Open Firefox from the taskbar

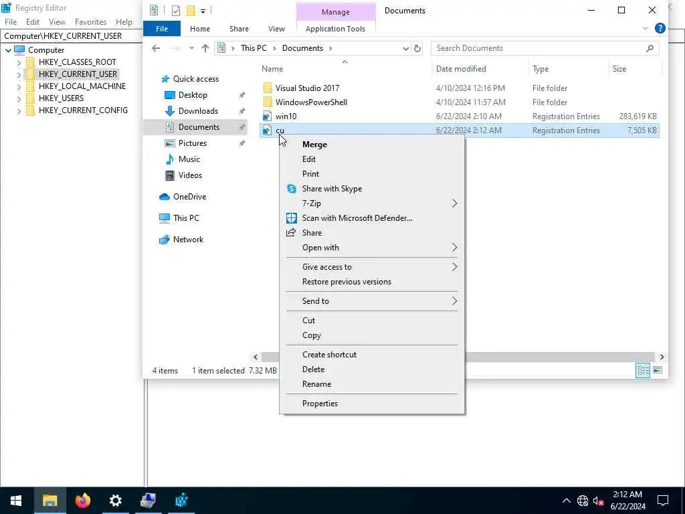[x=82, y=501]
